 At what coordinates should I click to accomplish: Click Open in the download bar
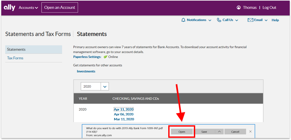point(182,132)
